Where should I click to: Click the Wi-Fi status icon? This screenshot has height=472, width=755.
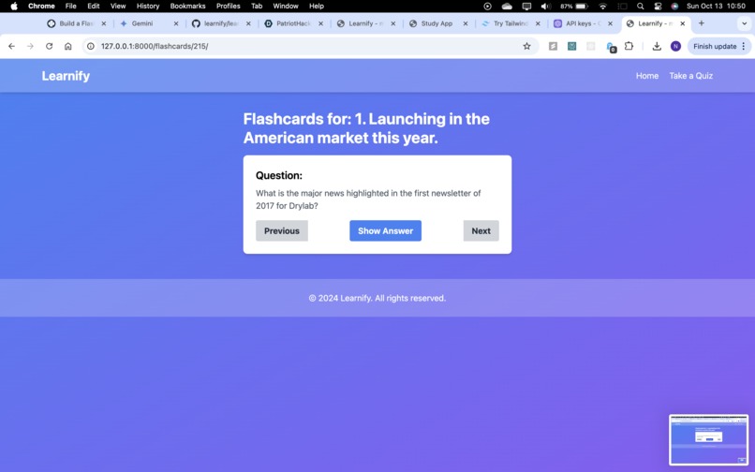(x=603, y=7)
